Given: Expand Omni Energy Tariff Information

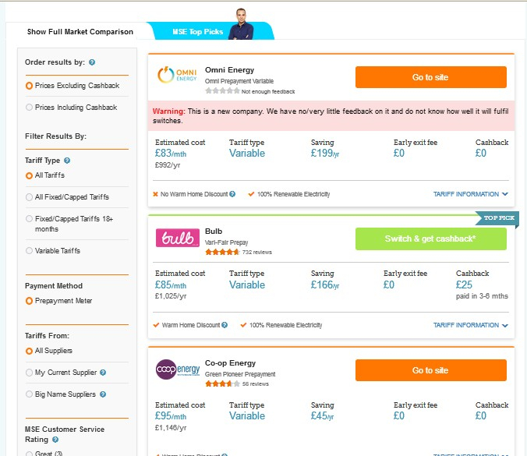Looking at the screenshot, I should (470, 194).
